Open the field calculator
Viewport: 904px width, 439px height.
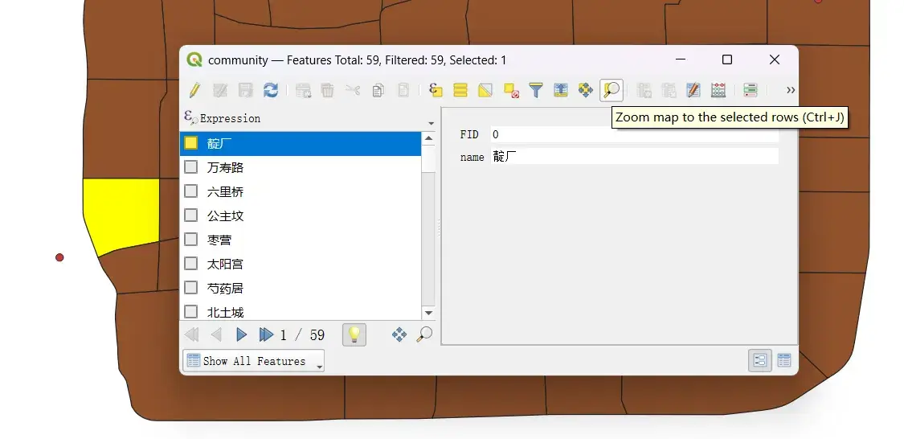coord(718,90)
